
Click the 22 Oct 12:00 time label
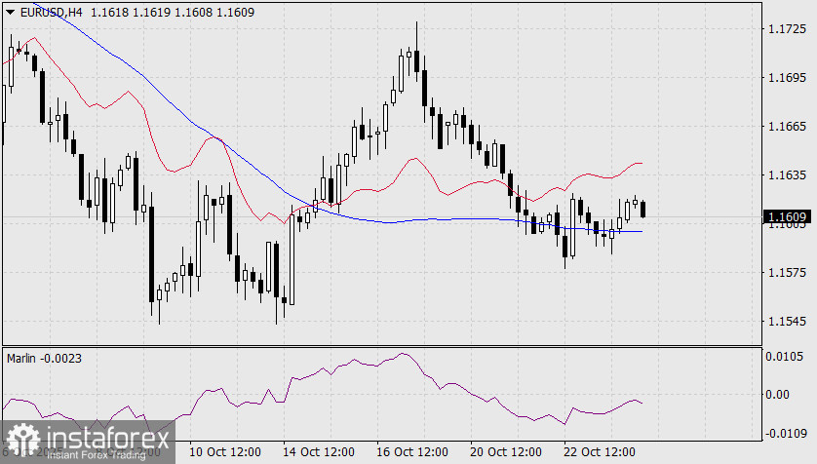tap(600, 451)
